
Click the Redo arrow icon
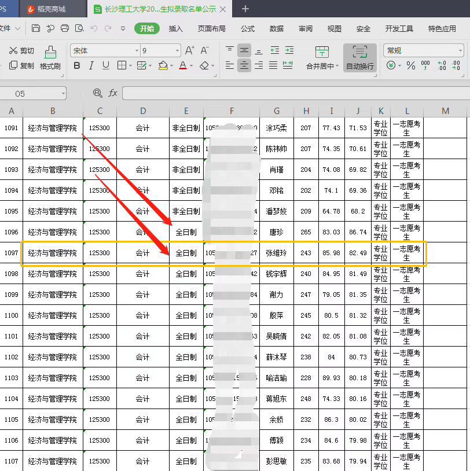coord(108,28)
